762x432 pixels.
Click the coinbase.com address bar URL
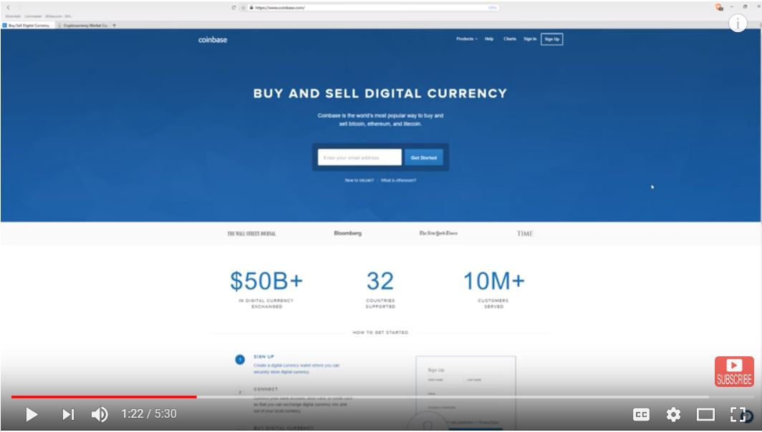click(279, 8)
